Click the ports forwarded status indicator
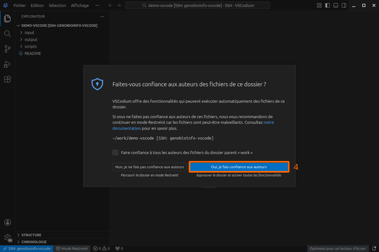379x252 pixels. pos(119,249)
